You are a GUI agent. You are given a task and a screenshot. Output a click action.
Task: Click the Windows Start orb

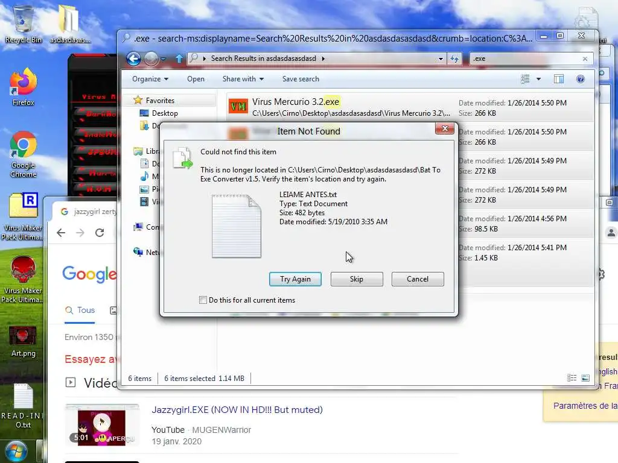(x=16, y=452)
